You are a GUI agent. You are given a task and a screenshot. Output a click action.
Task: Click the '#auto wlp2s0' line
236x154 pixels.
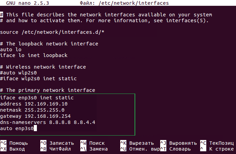pos(18,73)
